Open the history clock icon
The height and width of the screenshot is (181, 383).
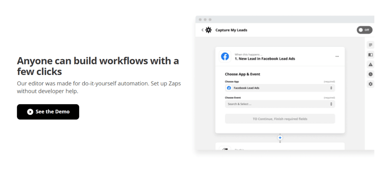371,74
